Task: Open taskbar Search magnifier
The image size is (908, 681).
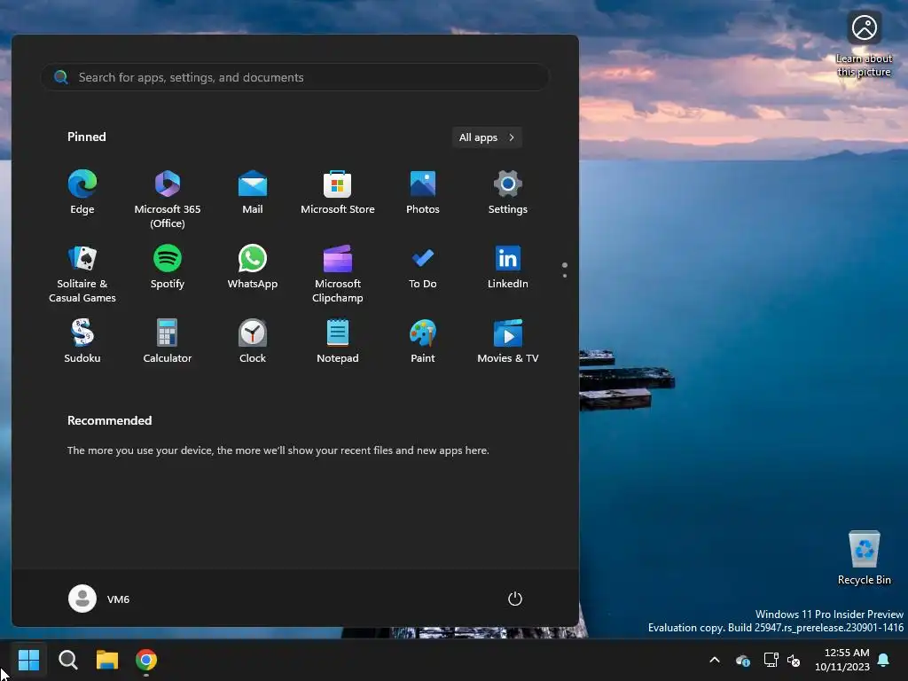Action: coord(67,660)
